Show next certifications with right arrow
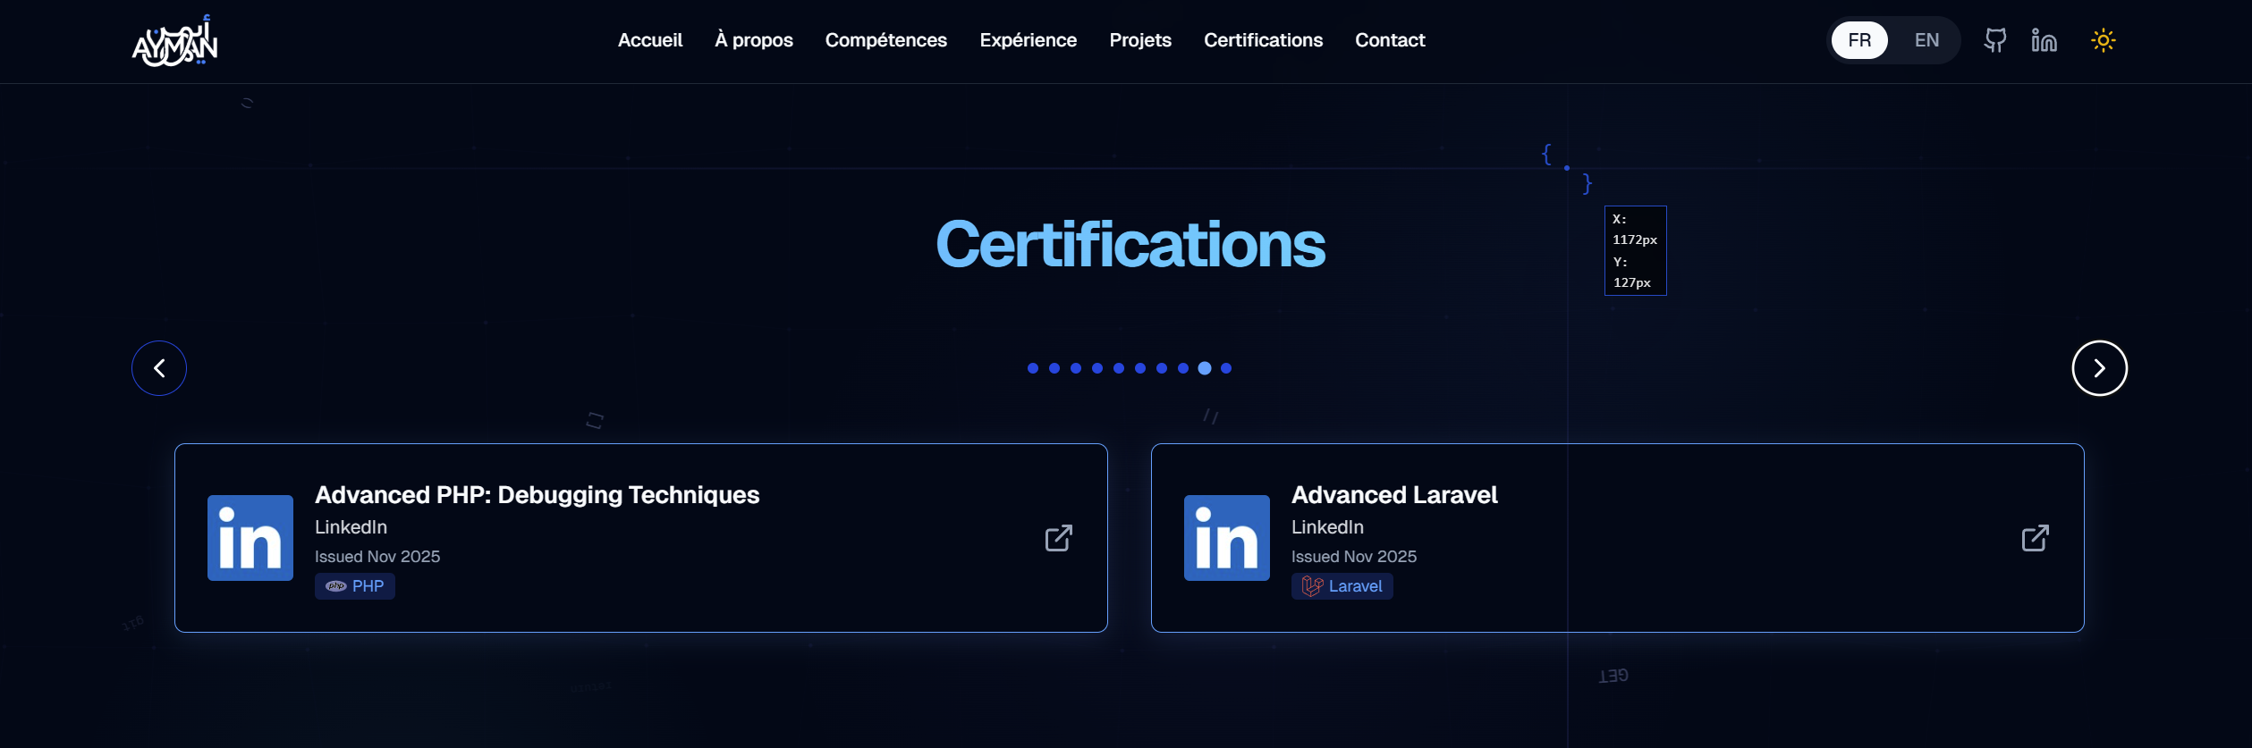The image size is (2252, 748). [2099, 368]
